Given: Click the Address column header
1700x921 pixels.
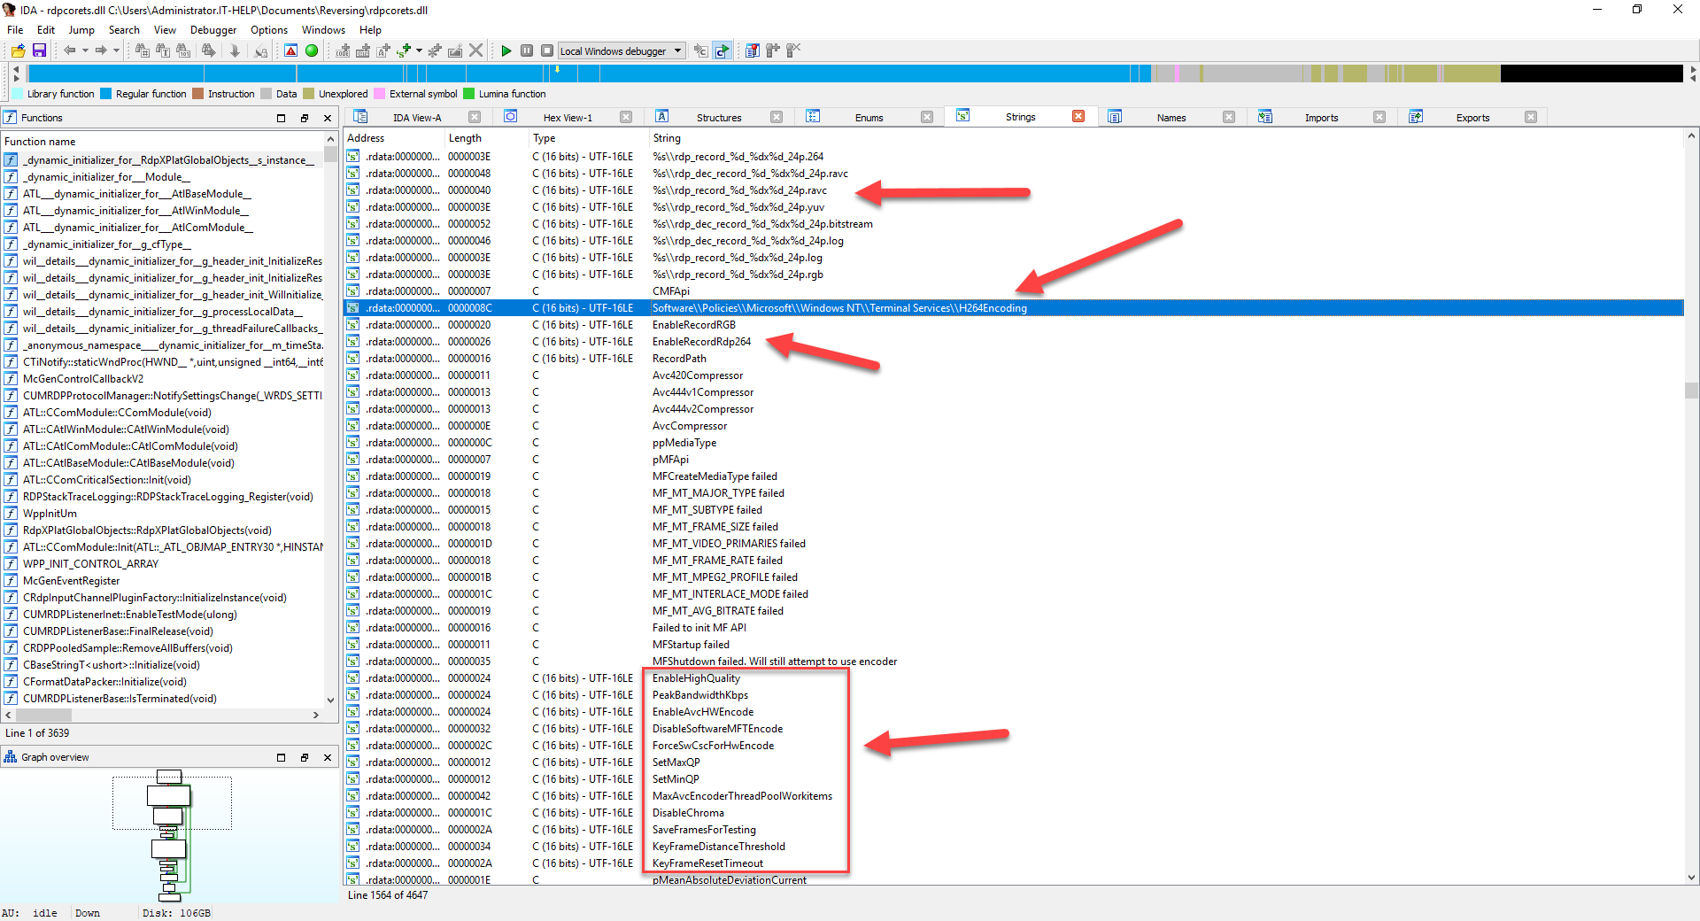Looking at the screenshot, I should (366, 138).
